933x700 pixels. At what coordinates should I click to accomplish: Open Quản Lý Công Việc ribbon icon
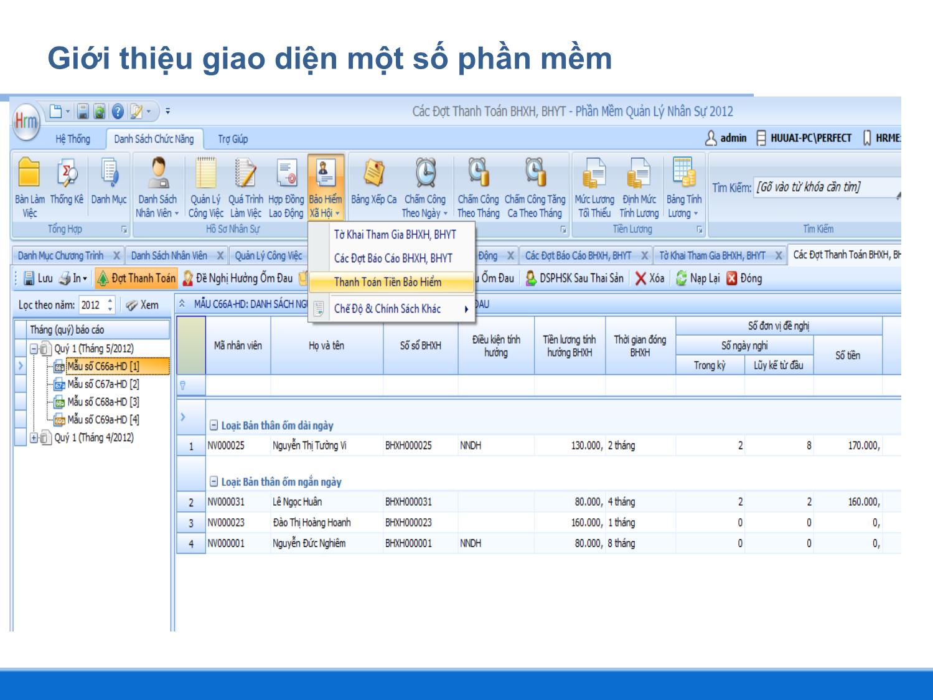tap(205, 187)
